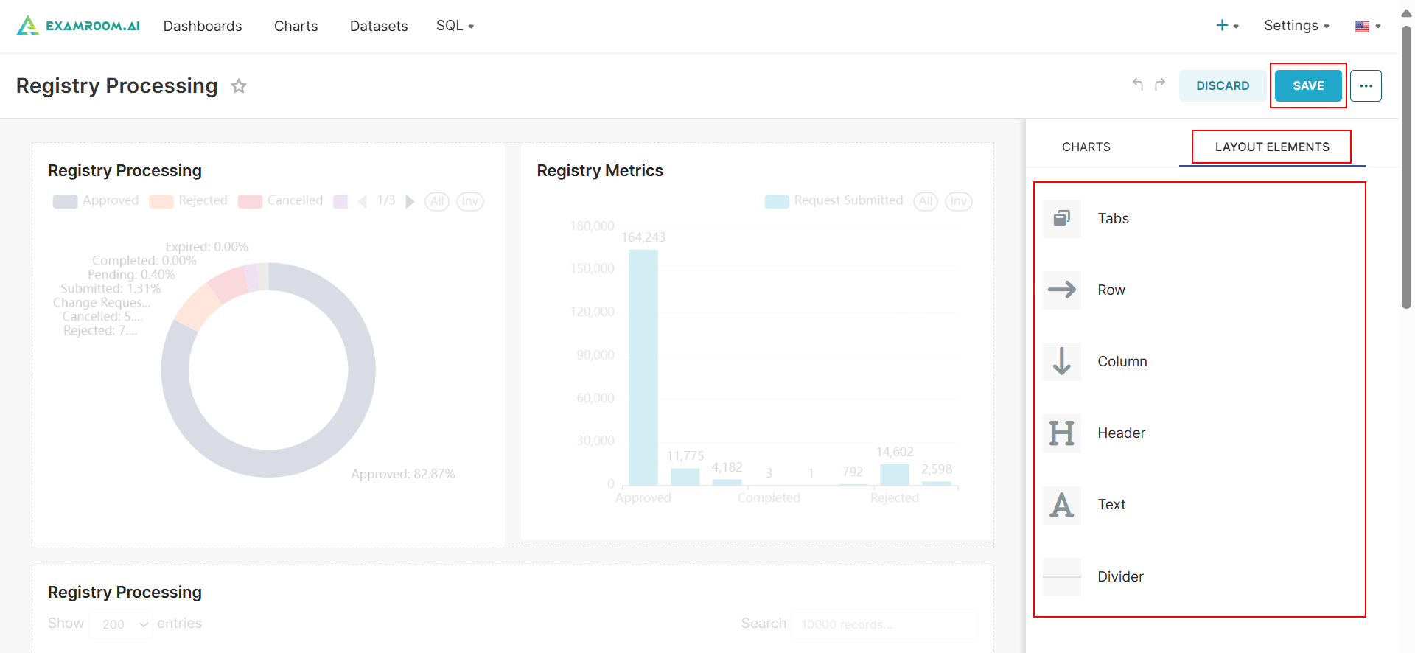
Task: Click the SAVE button
Action: [x=1308, y=86]
